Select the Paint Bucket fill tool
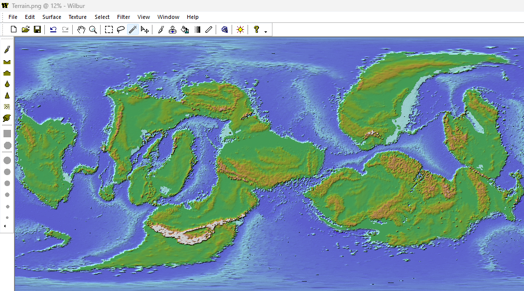 point(185,30)
